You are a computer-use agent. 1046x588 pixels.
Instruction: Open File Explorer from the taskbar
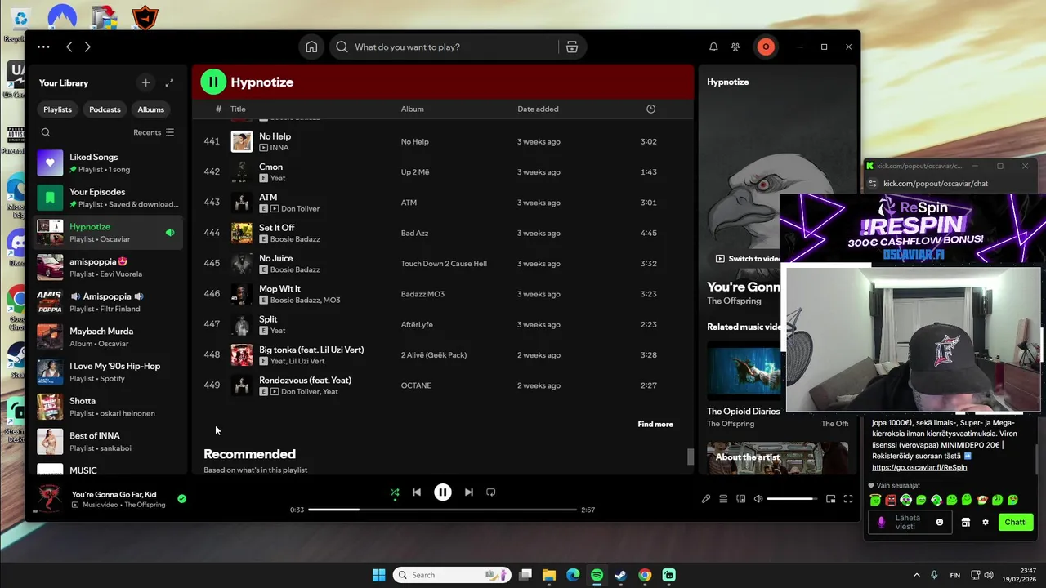click(x=549, y=575)
